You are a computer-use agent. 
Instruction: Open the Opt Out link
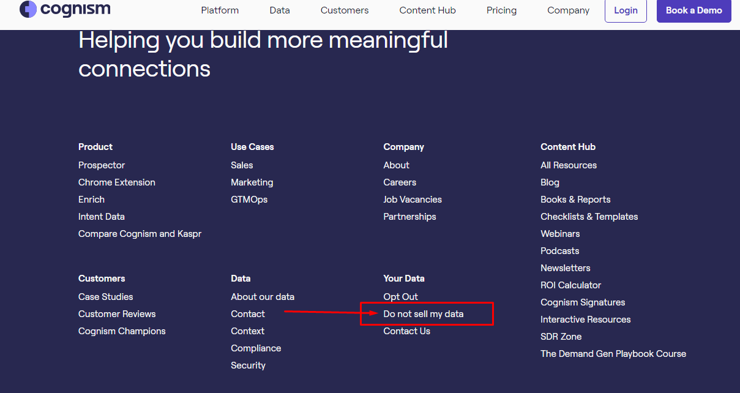(401, 297)
